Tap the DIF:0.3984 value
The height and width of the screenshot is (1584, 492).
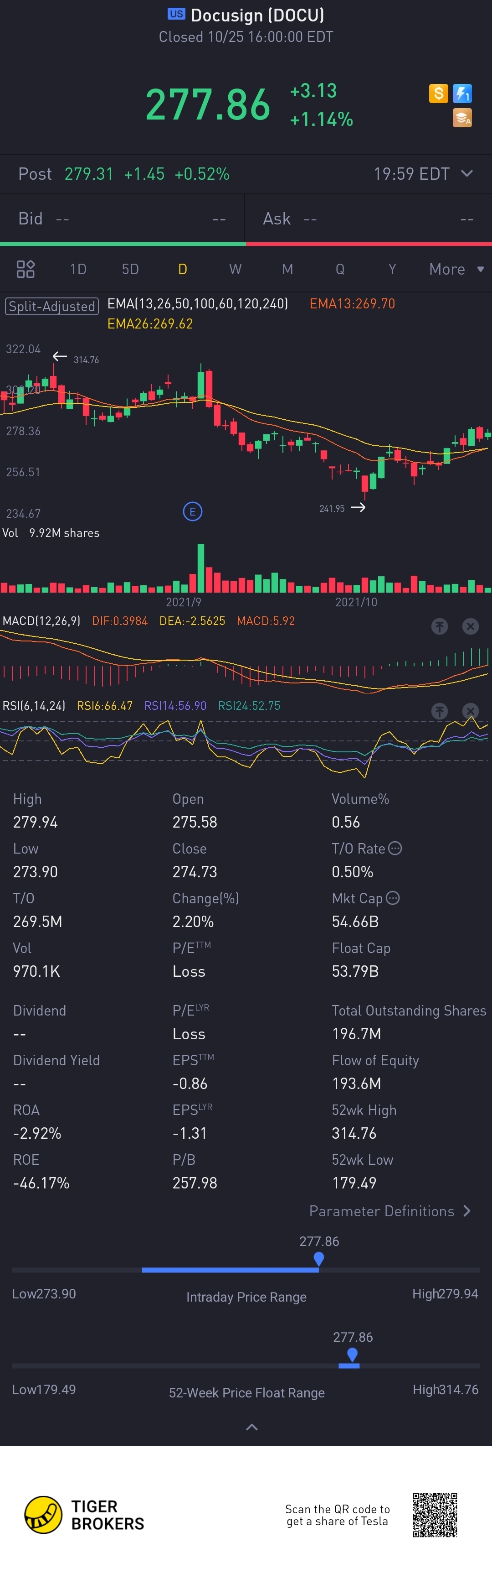tap(120, 621)
